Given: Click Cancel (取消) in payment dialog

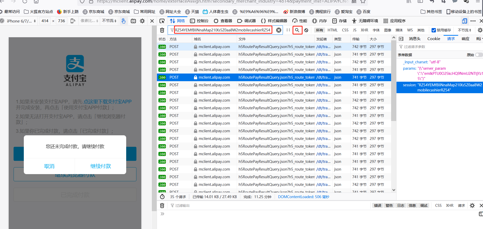Looking at the screenshot, I should [x=49, y=166].
